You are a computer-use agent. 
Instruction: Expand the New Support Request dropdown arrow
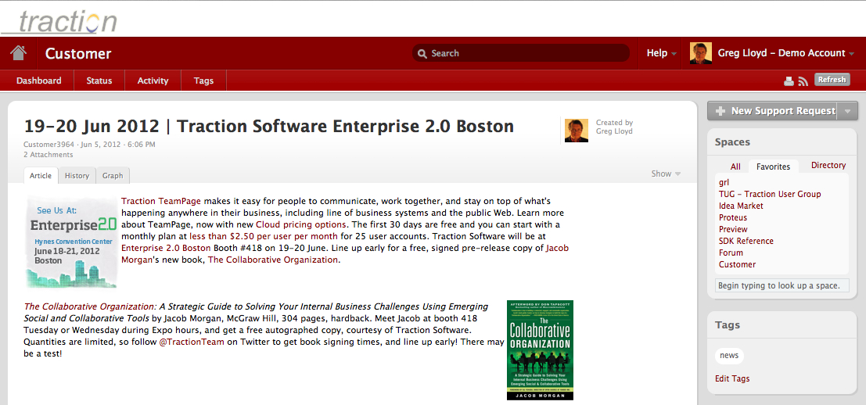(847, 111)
